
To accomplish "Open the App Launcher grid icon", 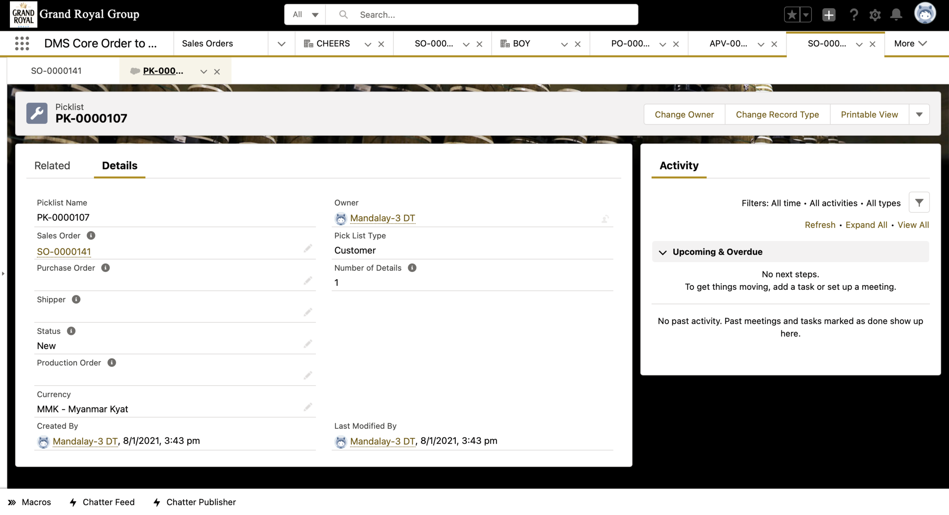I will (22, 43).
